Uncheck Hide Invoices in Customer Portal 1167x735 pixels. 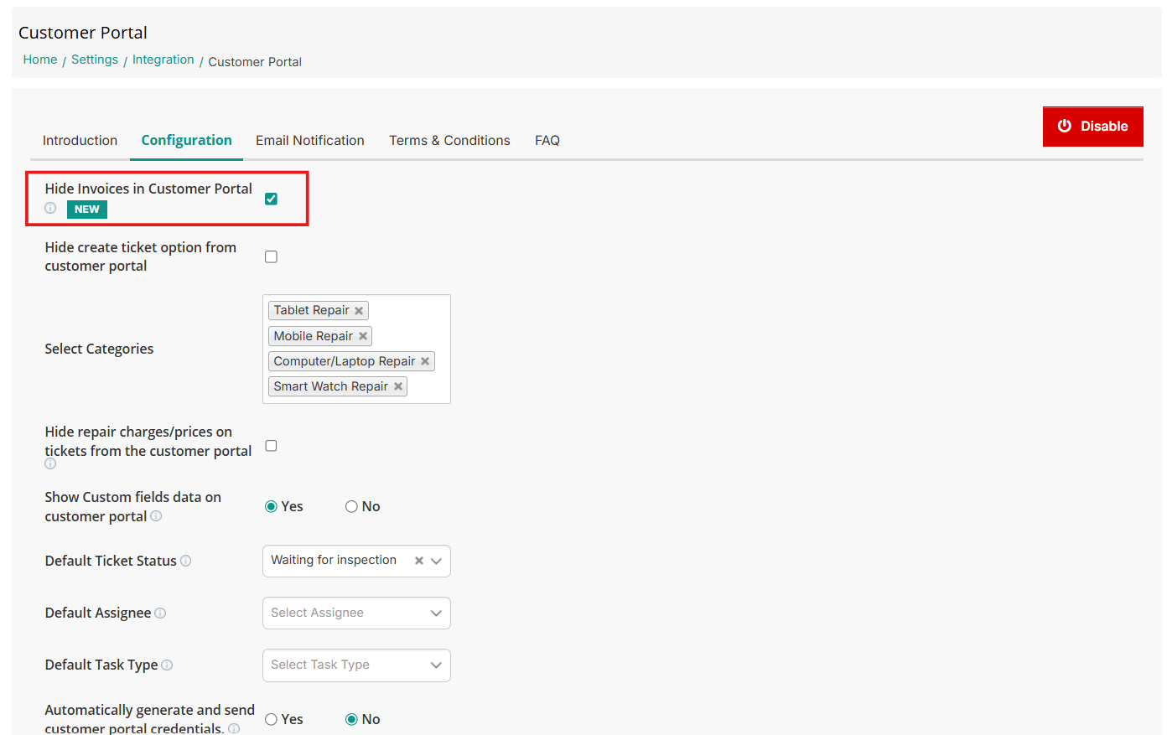click(271, 199)
